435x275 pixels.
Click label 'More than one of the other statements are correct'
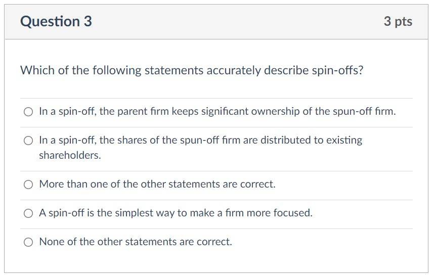(157, 184)
